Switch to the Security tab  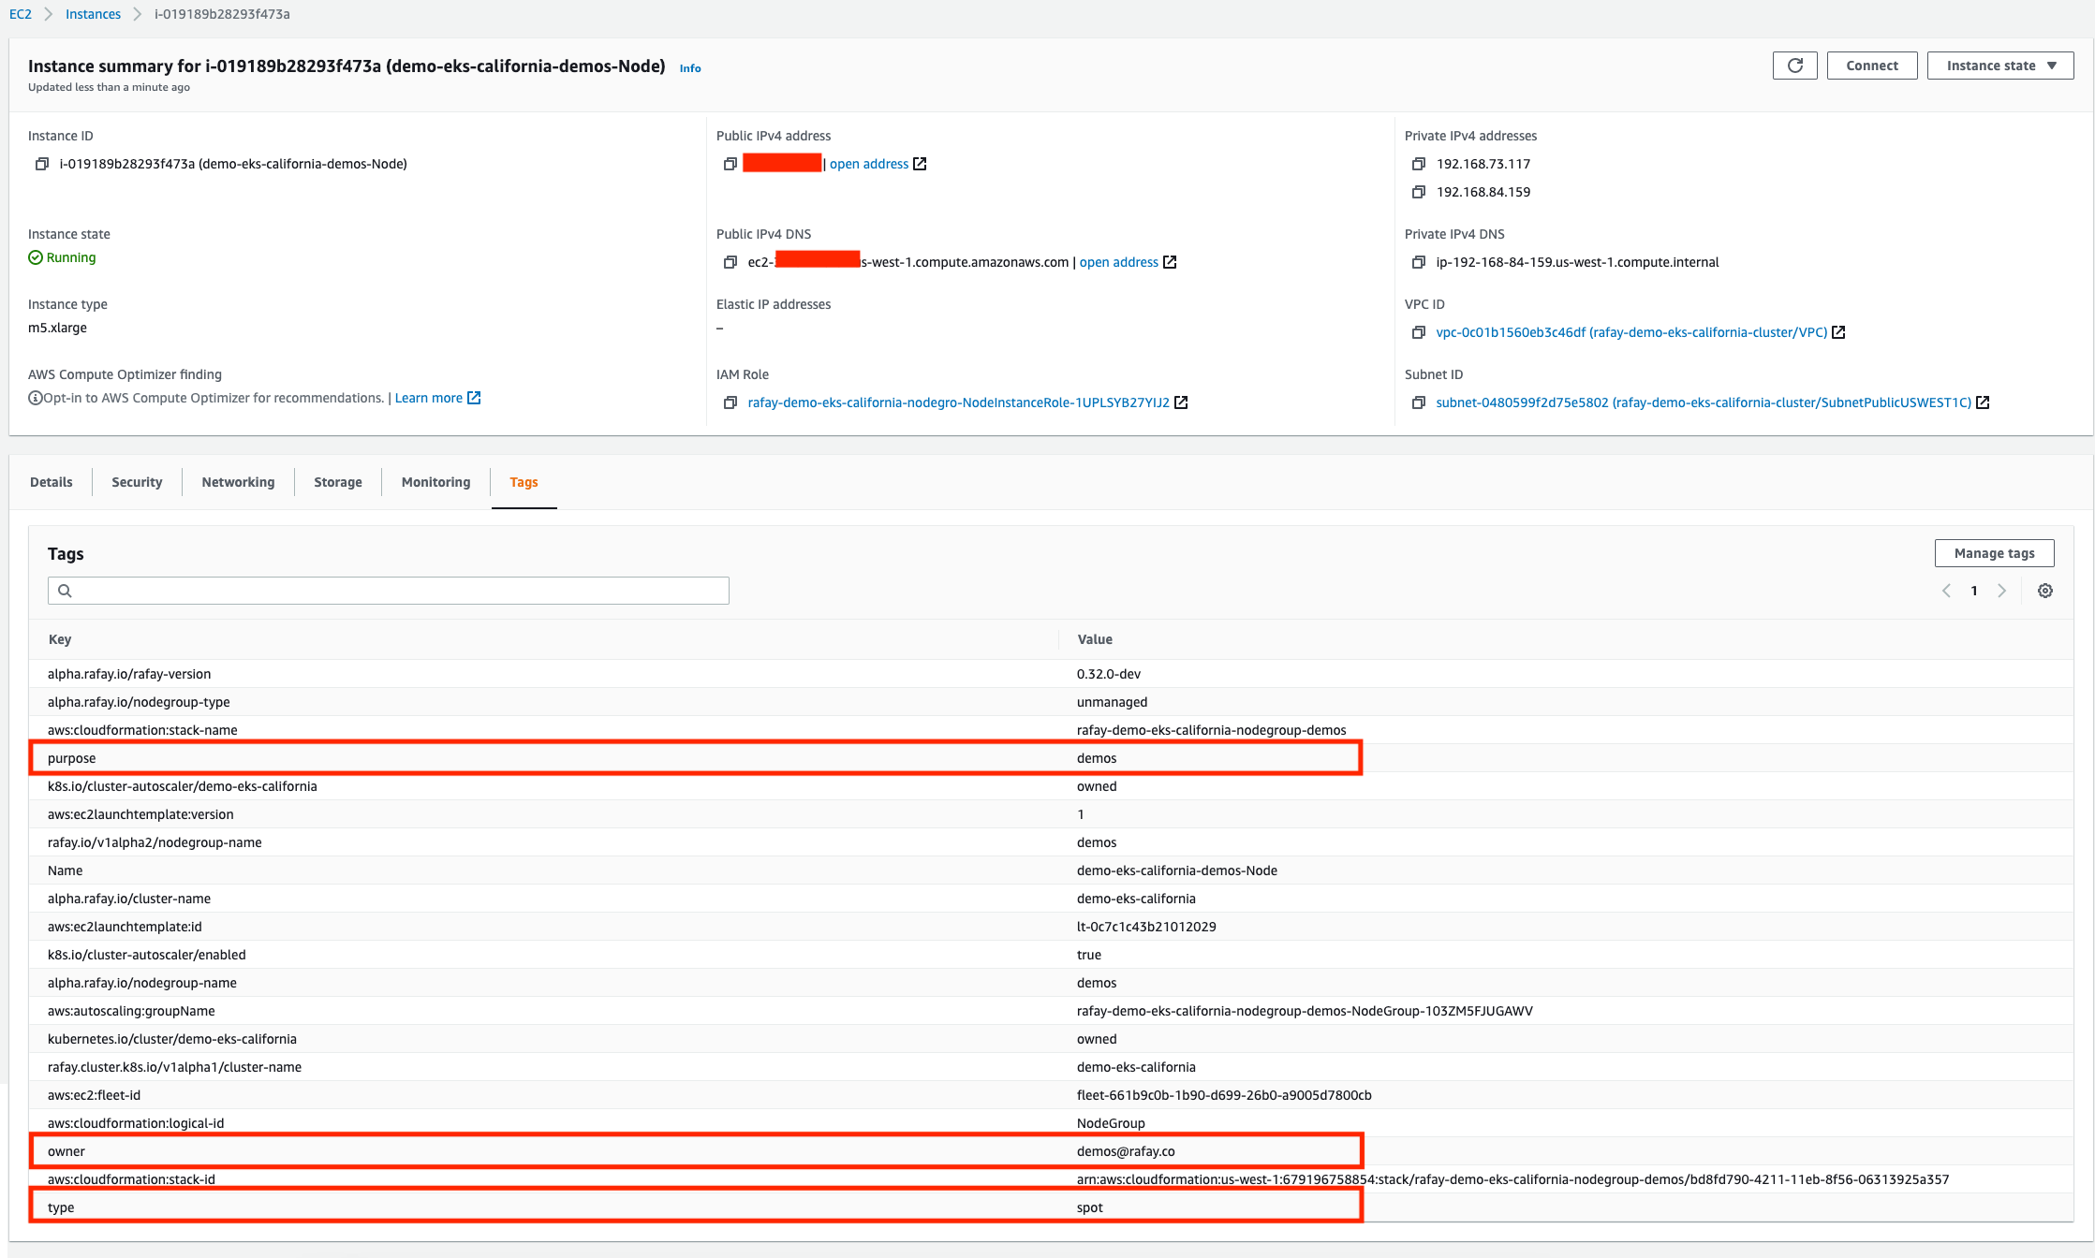click(137, 482)
